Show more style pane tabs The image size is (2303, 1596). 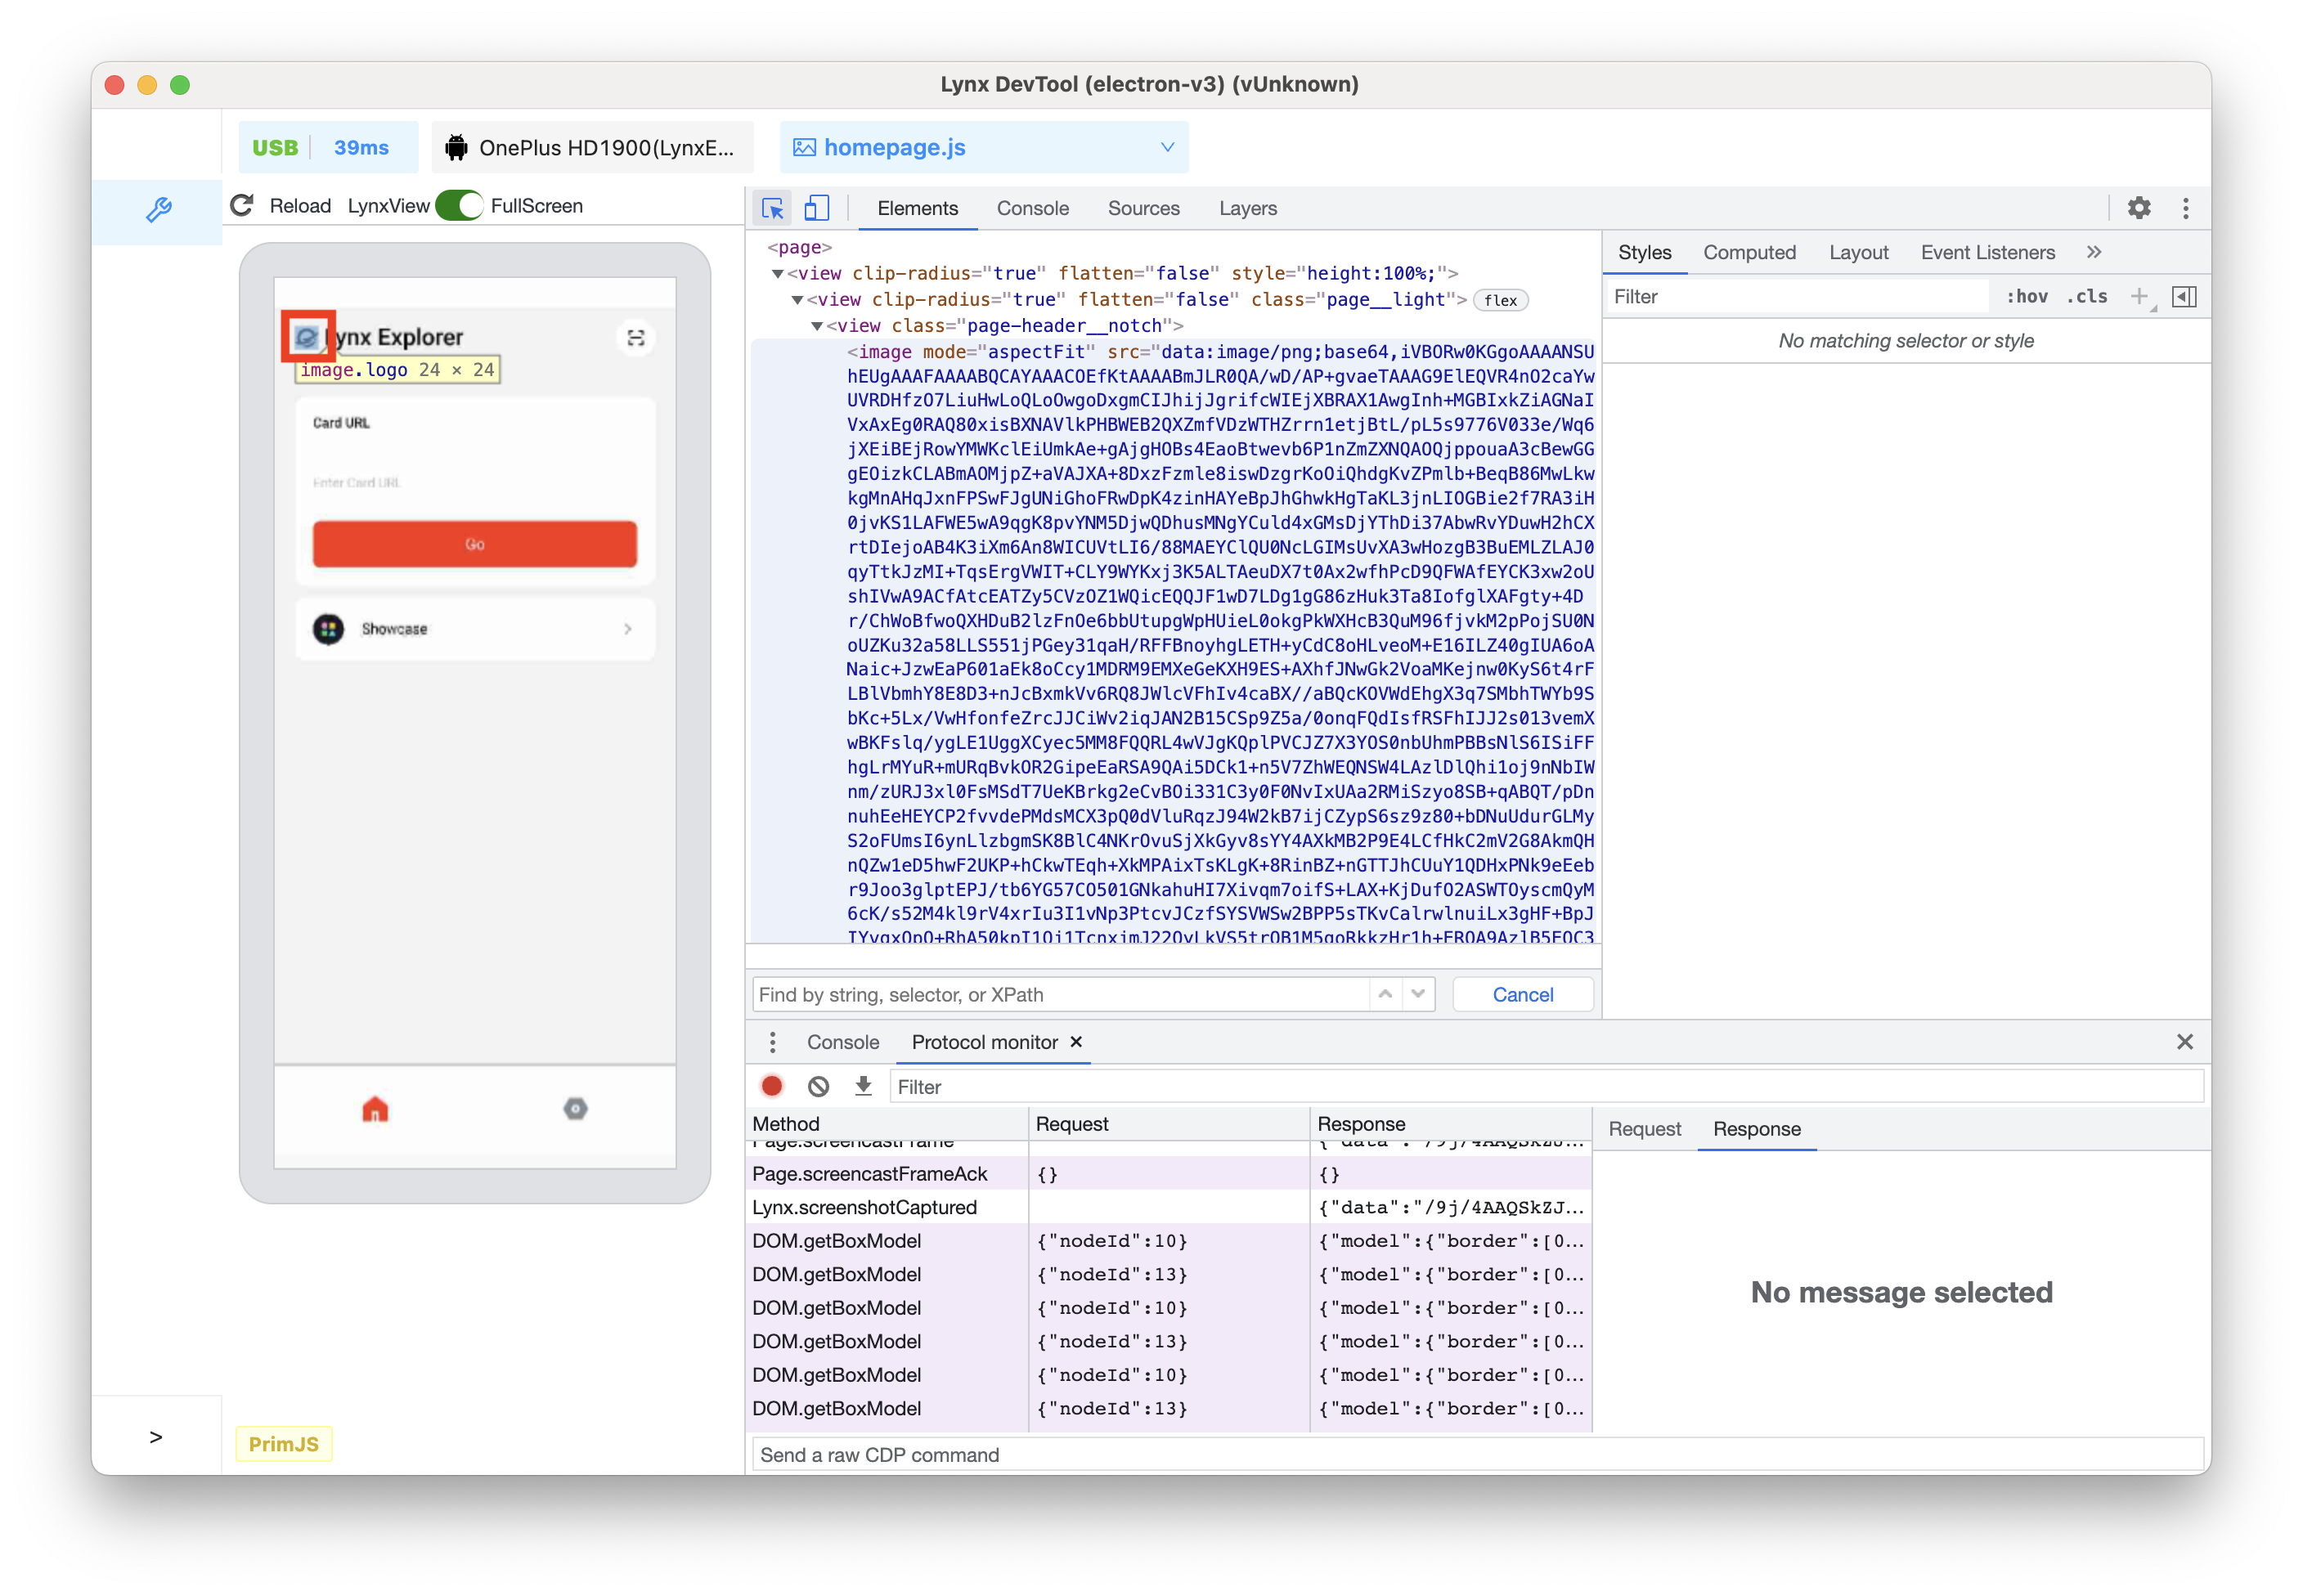pyautogui.click(x=2094, y=253)
